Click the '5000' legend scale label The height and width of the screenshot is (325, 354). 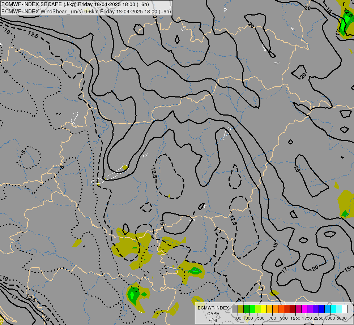click(342, 318)
